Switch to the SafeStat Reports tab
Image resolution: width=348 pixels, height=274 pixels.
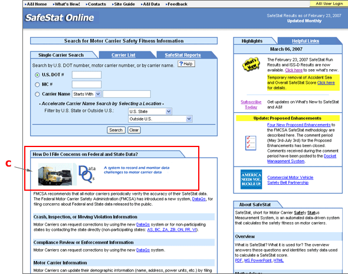pyautogui.click(x=183, y=55)
